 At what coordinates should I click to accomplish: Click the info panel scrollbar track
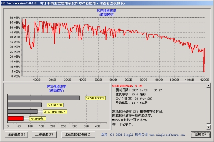coord(209,106)
